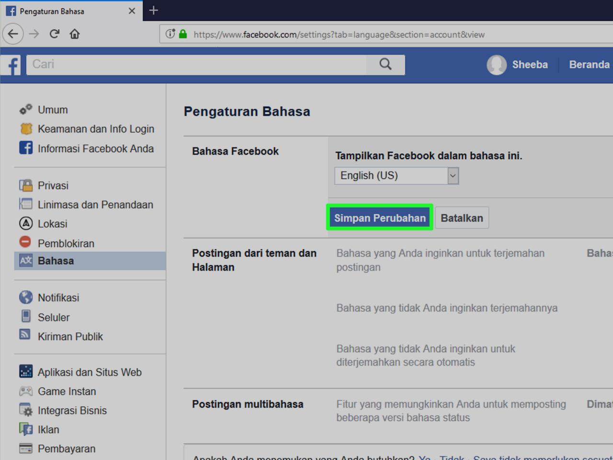This screenshot has height=460, width=613.
Task: Click the Privasi lock icon
Action: (26, 185)
